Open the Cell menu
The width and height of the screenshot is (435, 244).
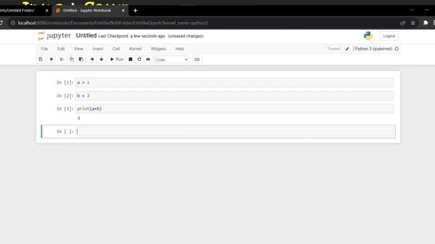pyautogui.click(x=116, y=49)
